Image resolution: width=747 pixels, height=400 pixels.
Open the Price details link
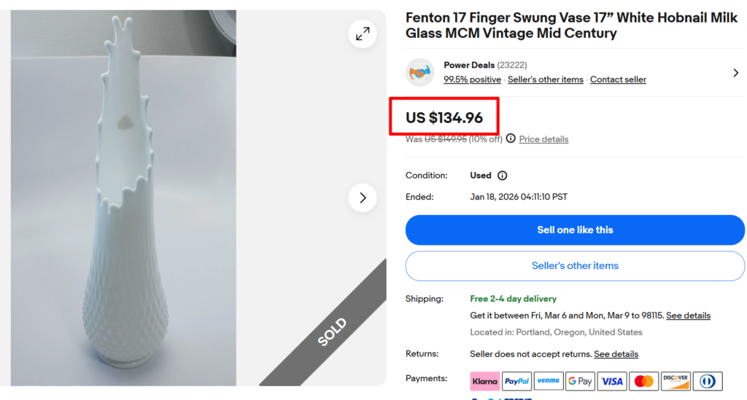click(x=543, y=139)
